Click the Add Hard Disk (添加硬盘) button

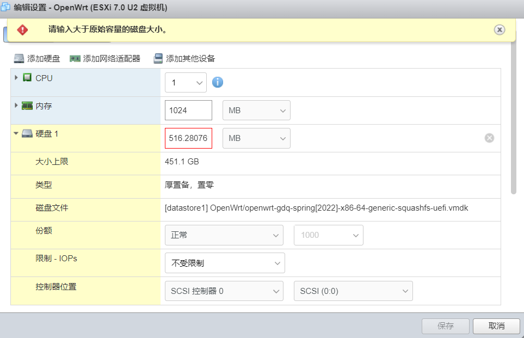coord(37,58)
